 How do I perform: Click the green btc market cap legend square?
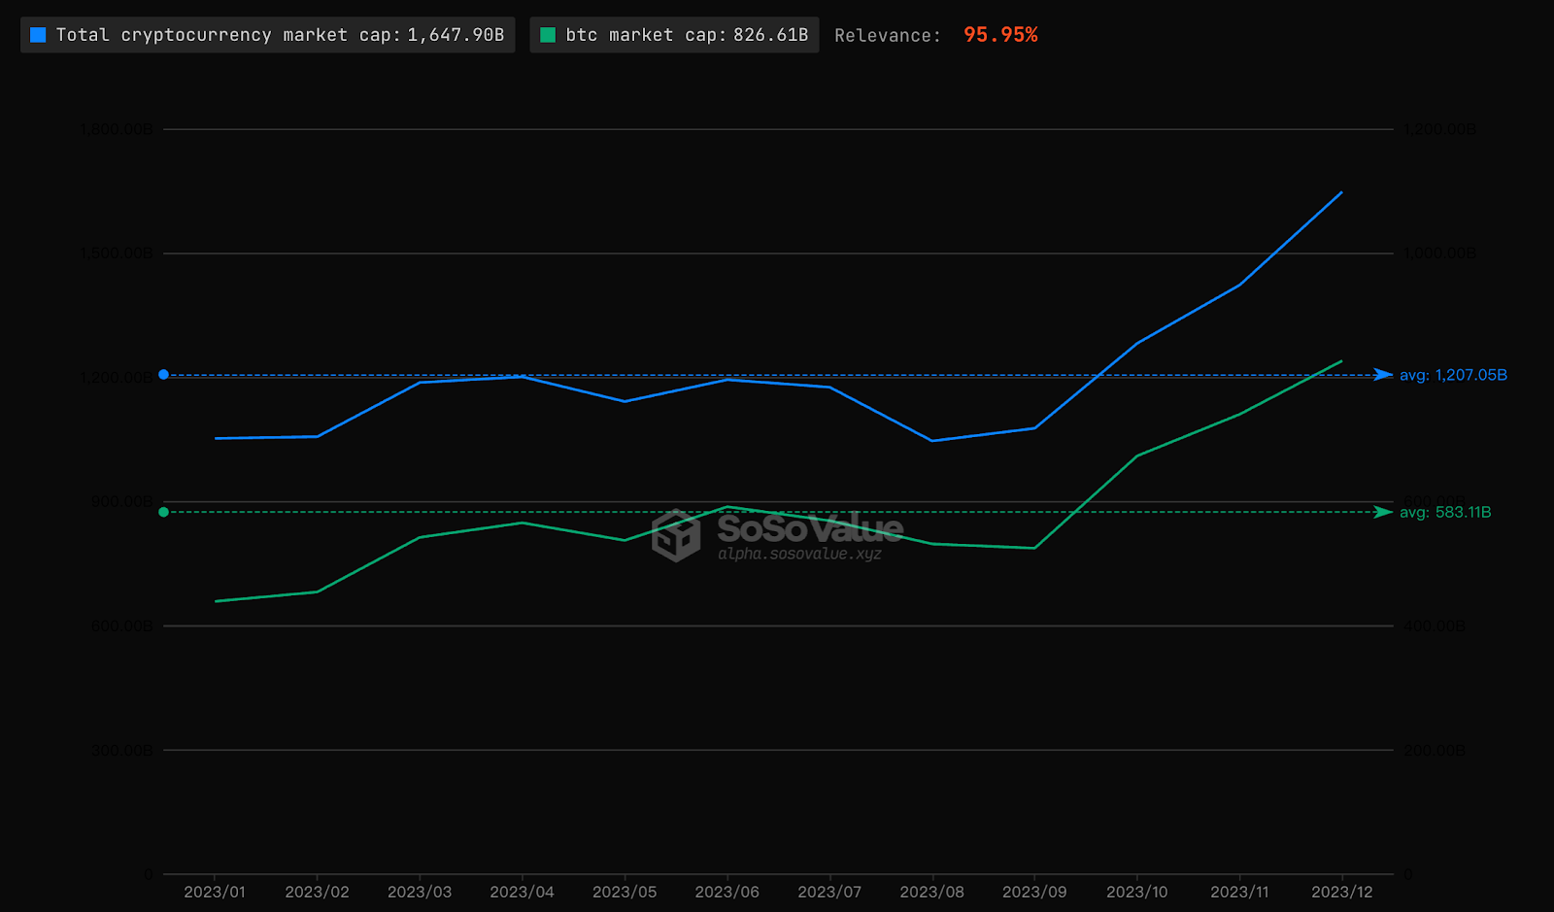click(548, 35)
